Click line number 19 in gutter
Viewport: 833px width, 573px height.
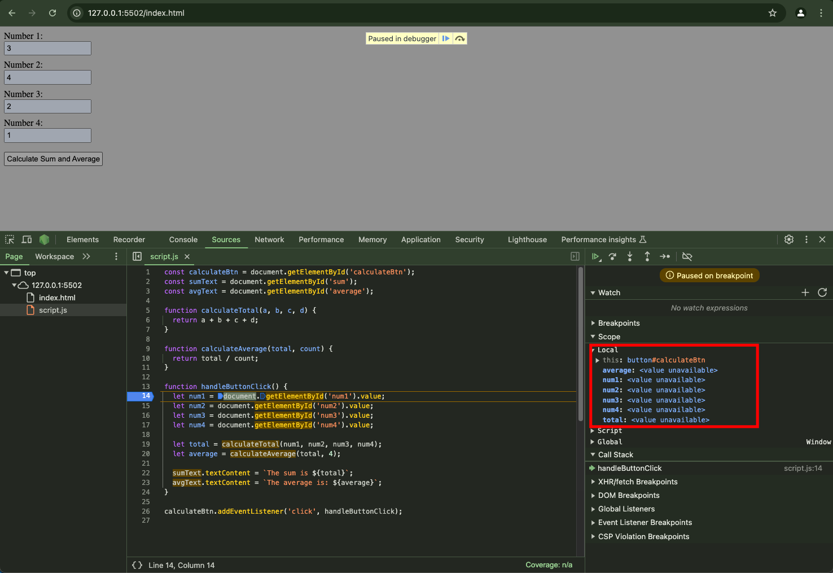click(146, 444)
